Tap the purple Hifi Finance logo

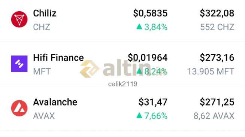19,64
